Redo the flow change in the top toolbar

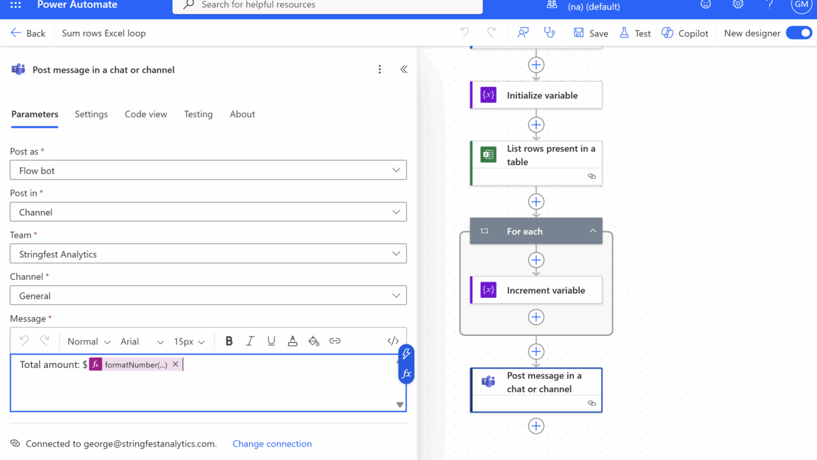pos(491,33)
